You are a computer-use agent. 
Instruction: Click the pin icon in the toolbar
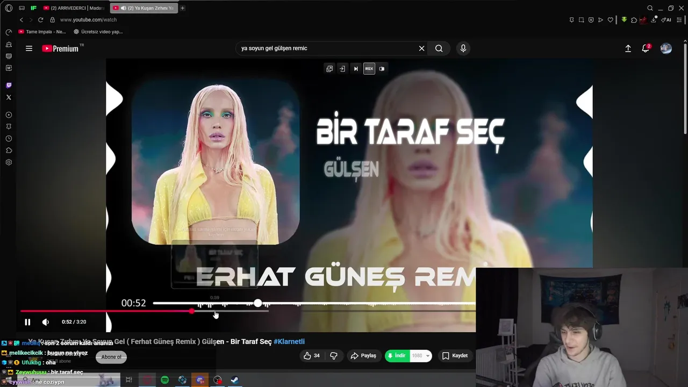(x=571, y=20)
